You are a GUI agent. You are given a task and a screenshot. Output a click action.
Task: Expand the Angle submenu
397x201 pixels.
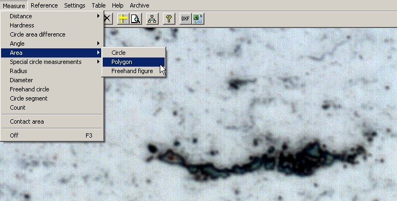pos(52,44)
